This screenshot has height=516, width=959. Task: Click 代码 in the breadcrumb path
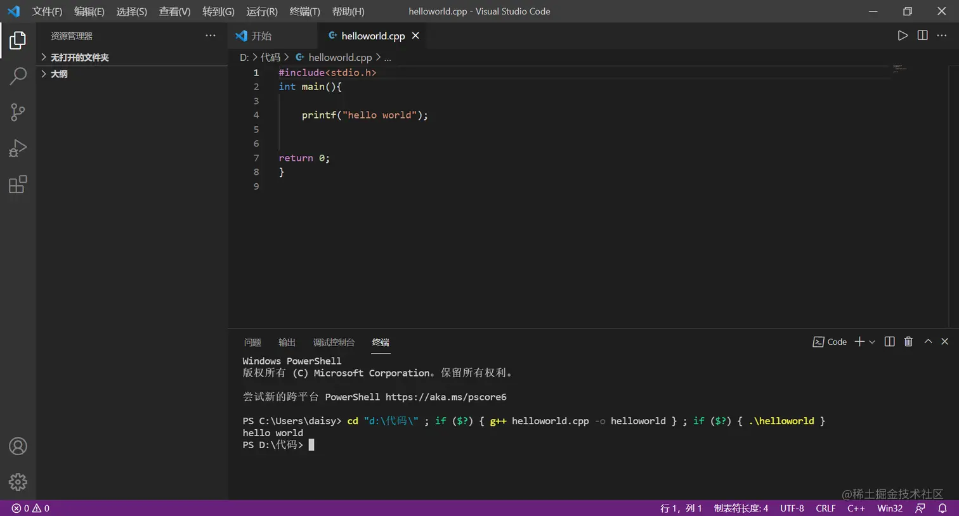tap(272, 57)
